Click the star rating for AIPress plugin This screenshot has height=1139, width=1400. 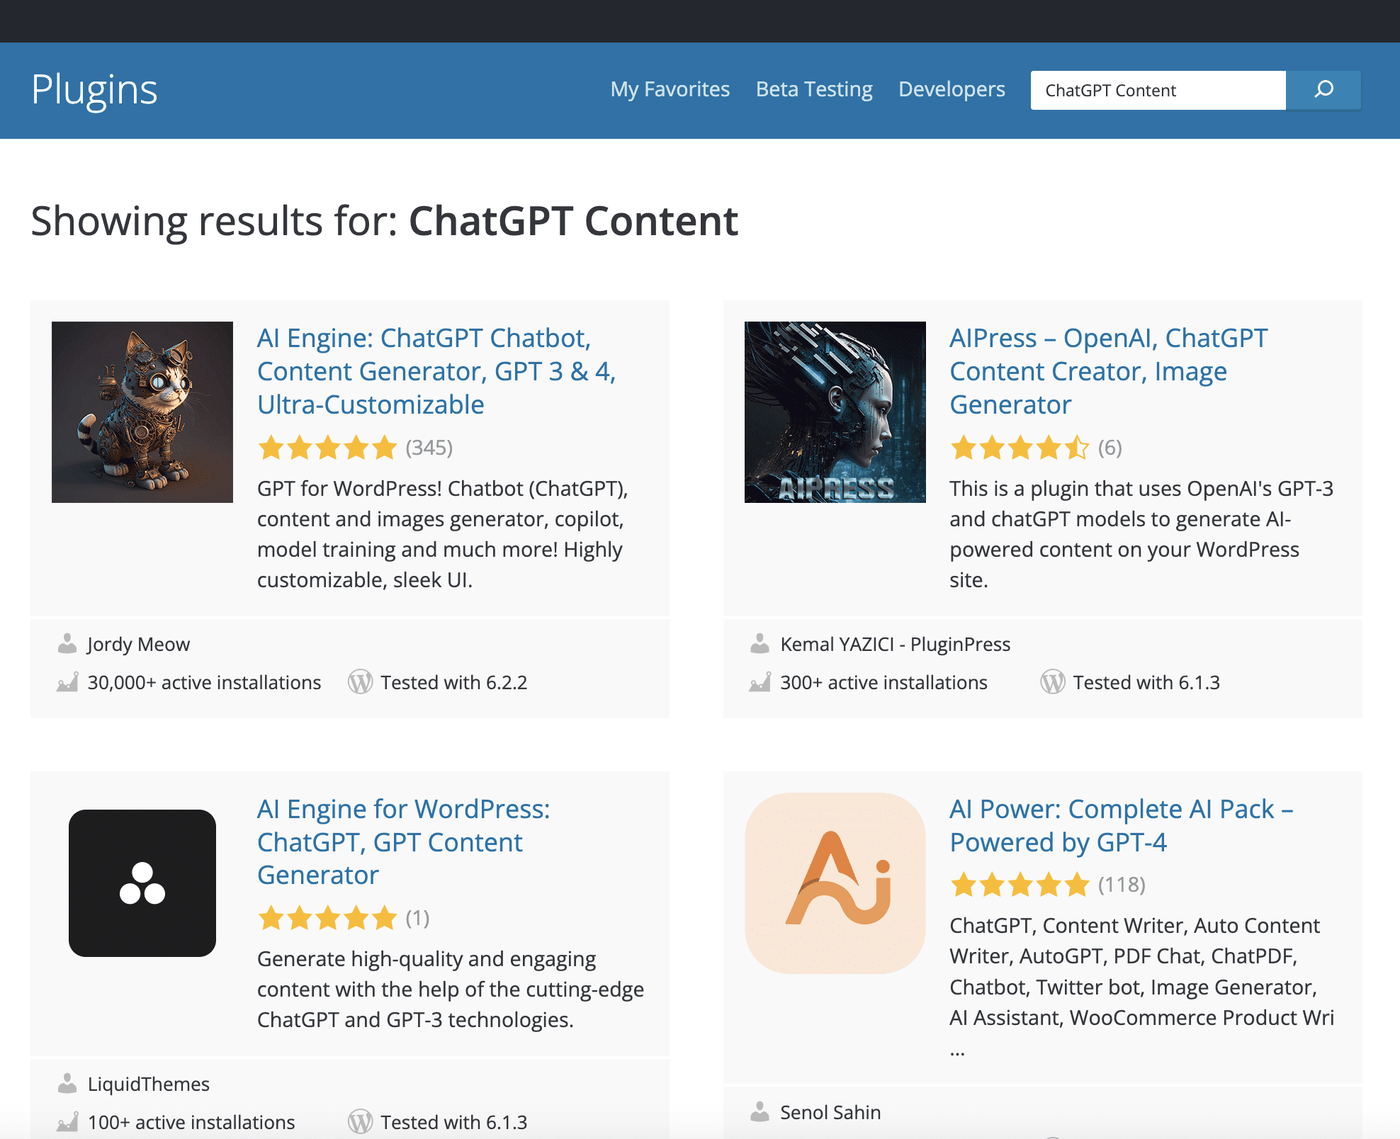point(1020,446)
